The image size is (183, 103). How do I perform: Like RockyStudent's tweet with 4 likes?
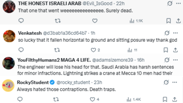point(94,100)
